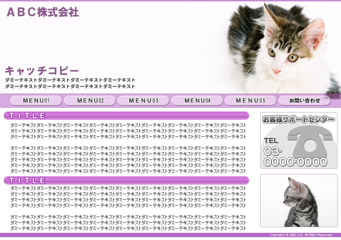This screenshot has width=341, height=240.
Task: Go to the MENU03 page
Action: pos(143,101)
